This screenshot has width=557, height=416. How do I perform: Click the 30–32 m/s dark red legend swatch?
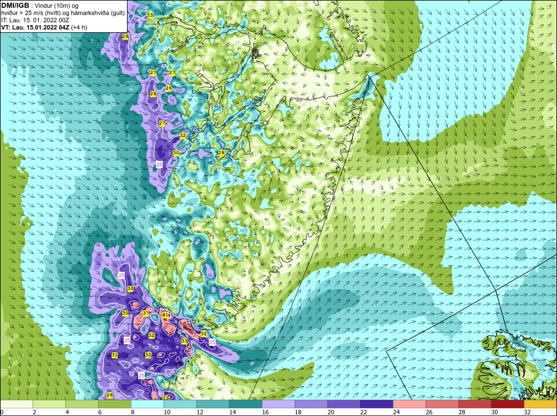(507, 404)
